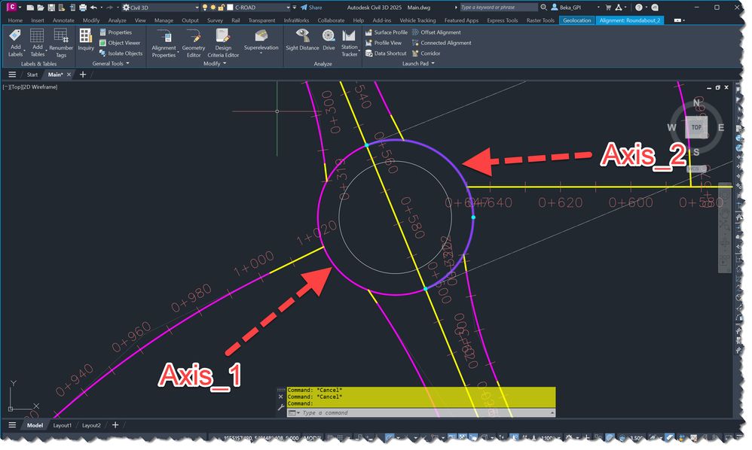Click the [Top] viewport view label
Viewport: 752px width, 450px height.
17,87
